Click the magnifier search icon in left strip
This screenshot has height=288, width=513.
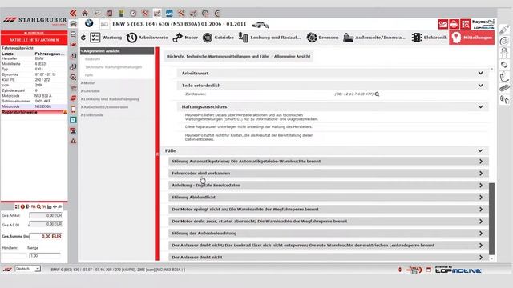(73, 78)
